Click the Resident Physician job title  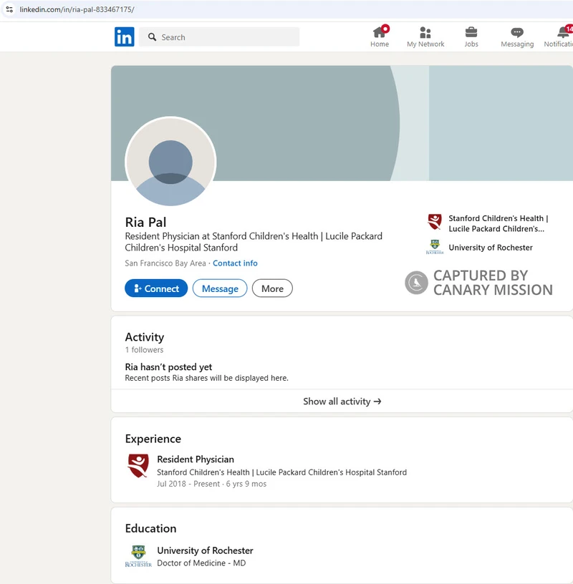[196, 459]
